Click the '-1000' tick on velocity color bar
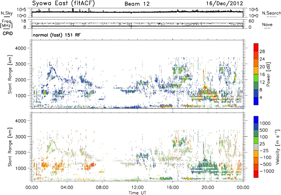 pos(267,171)
